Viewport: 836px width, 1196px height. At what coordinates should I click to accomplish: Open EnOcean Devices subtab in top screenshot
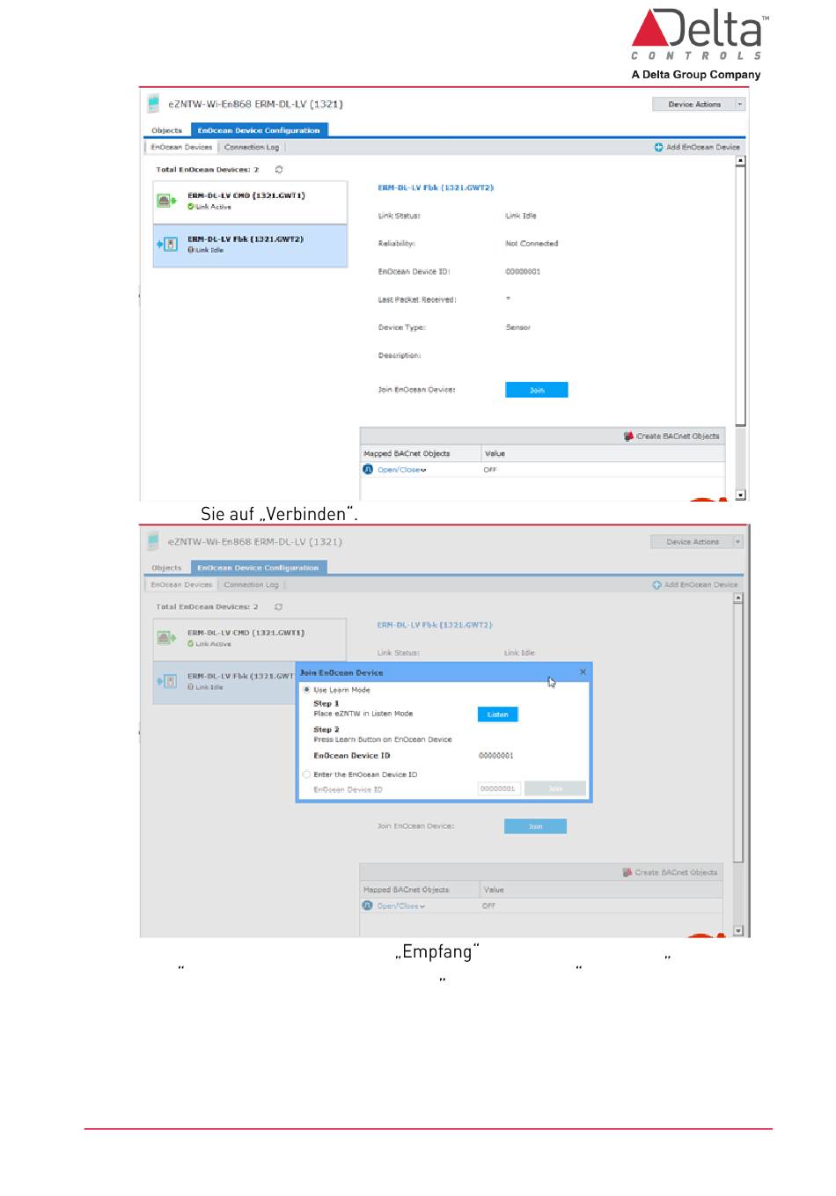pos(180,147)
